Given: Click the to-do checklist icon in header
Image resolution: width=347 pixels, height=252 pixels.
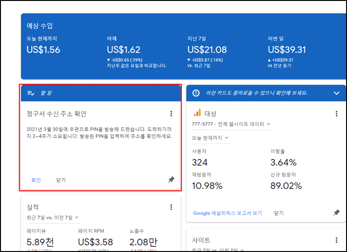Looking at the screenshot, I should coord(30,93).
